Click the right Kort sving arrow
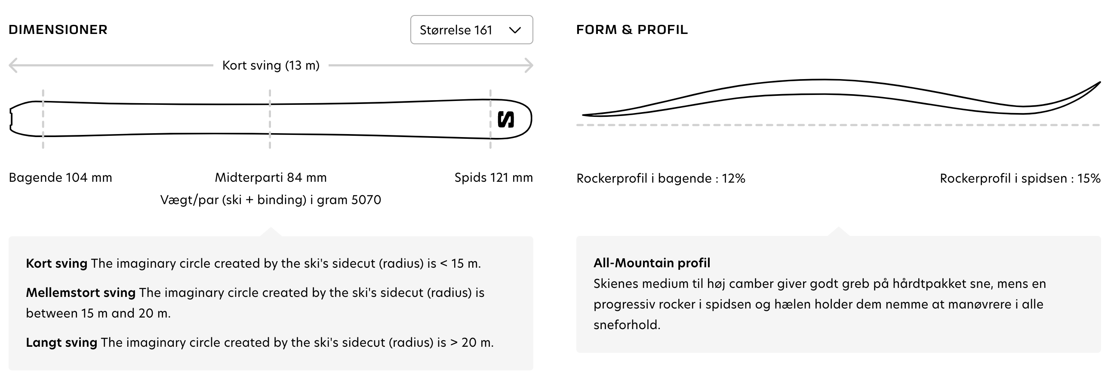The width and height of the screenshot is (1120, 385). (x=528, y=64)
